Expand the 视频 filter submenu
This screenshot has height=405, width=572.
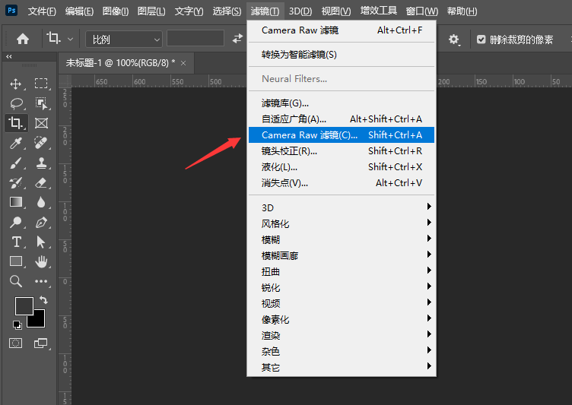pos(342,303)
